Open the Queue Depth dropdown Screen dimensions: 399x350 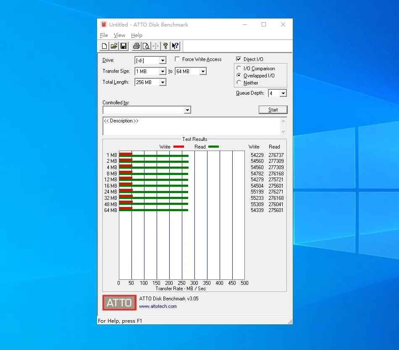pos(283,93)
